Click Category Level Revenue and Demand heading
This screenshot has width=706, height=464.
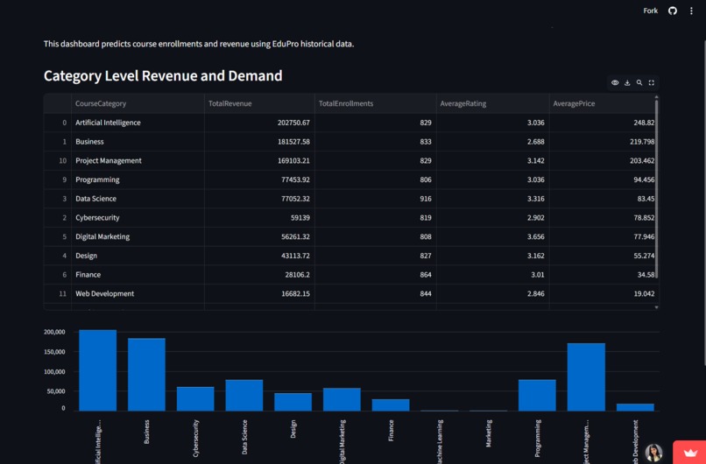pyautogui.click(x=163, y=76)
